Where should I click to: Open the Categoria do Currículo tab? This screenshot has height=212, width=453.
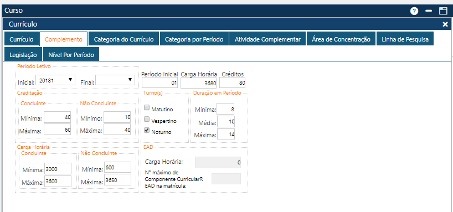124,39
